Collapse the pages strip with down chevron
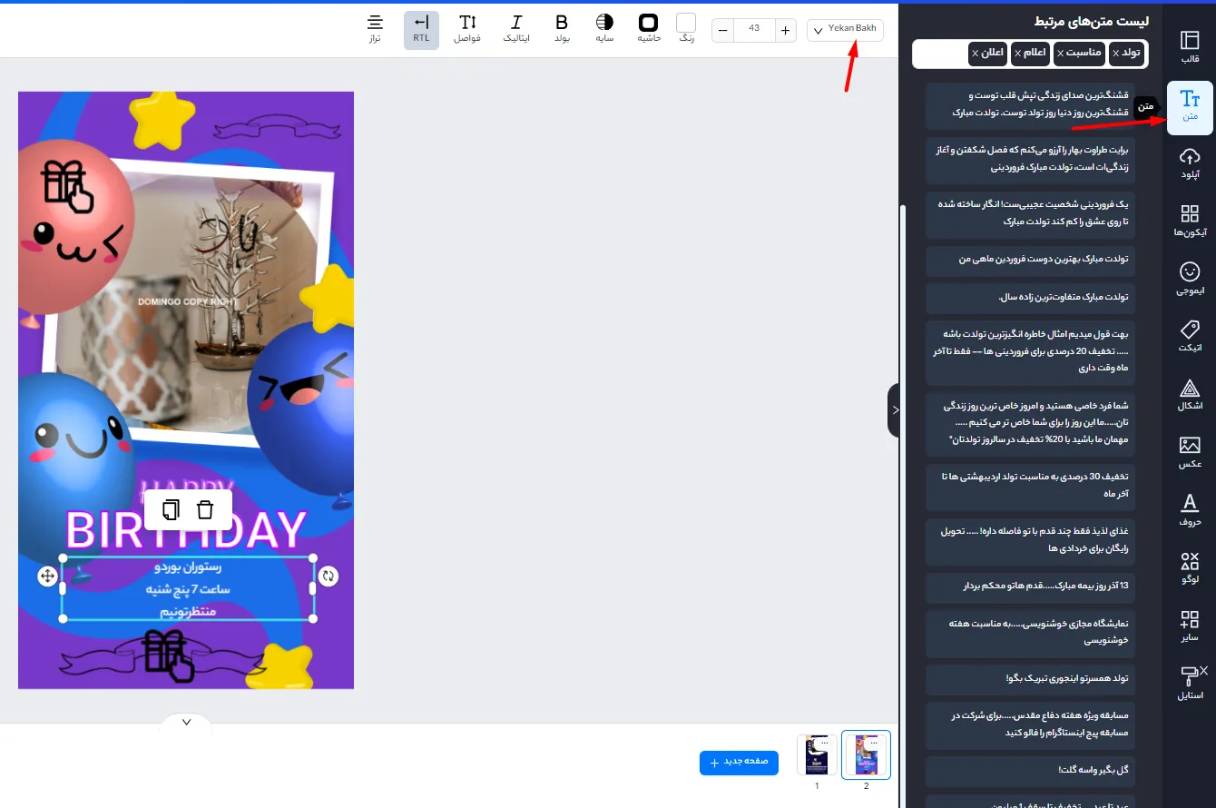 (x=186, y=723)
